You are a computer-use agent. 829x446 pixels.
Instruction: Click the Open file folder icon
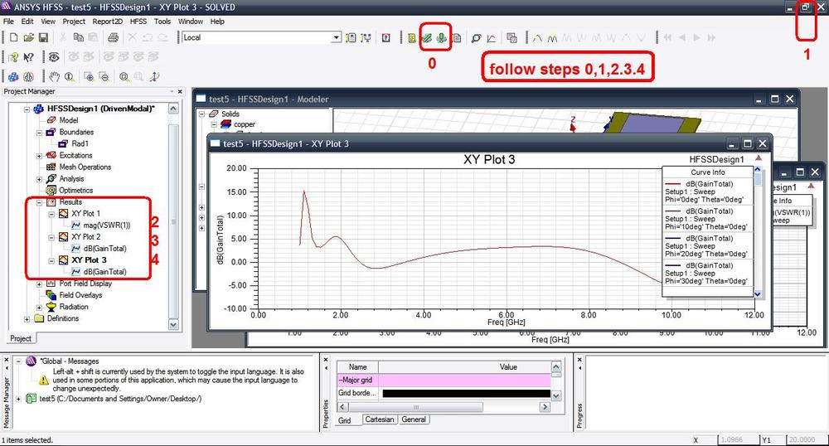tap(28, 37)
